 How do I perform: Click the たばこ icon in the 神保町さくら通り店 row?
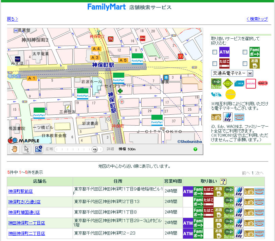pyautogui.click(x=208, y=202)
